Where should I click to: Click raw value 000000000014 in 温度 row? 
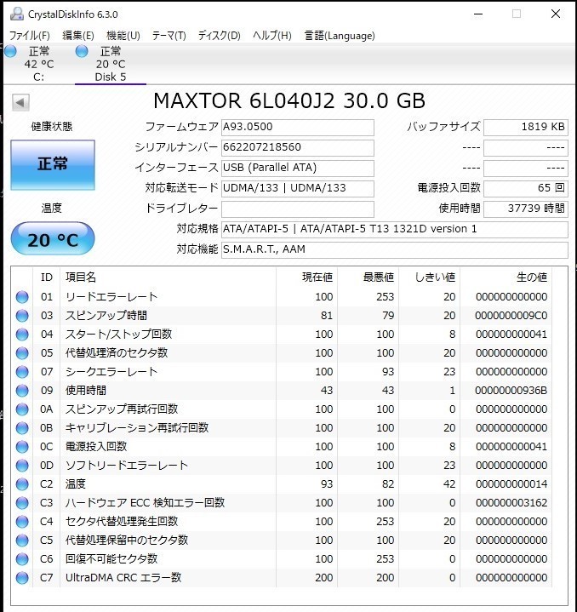(511, 484)
